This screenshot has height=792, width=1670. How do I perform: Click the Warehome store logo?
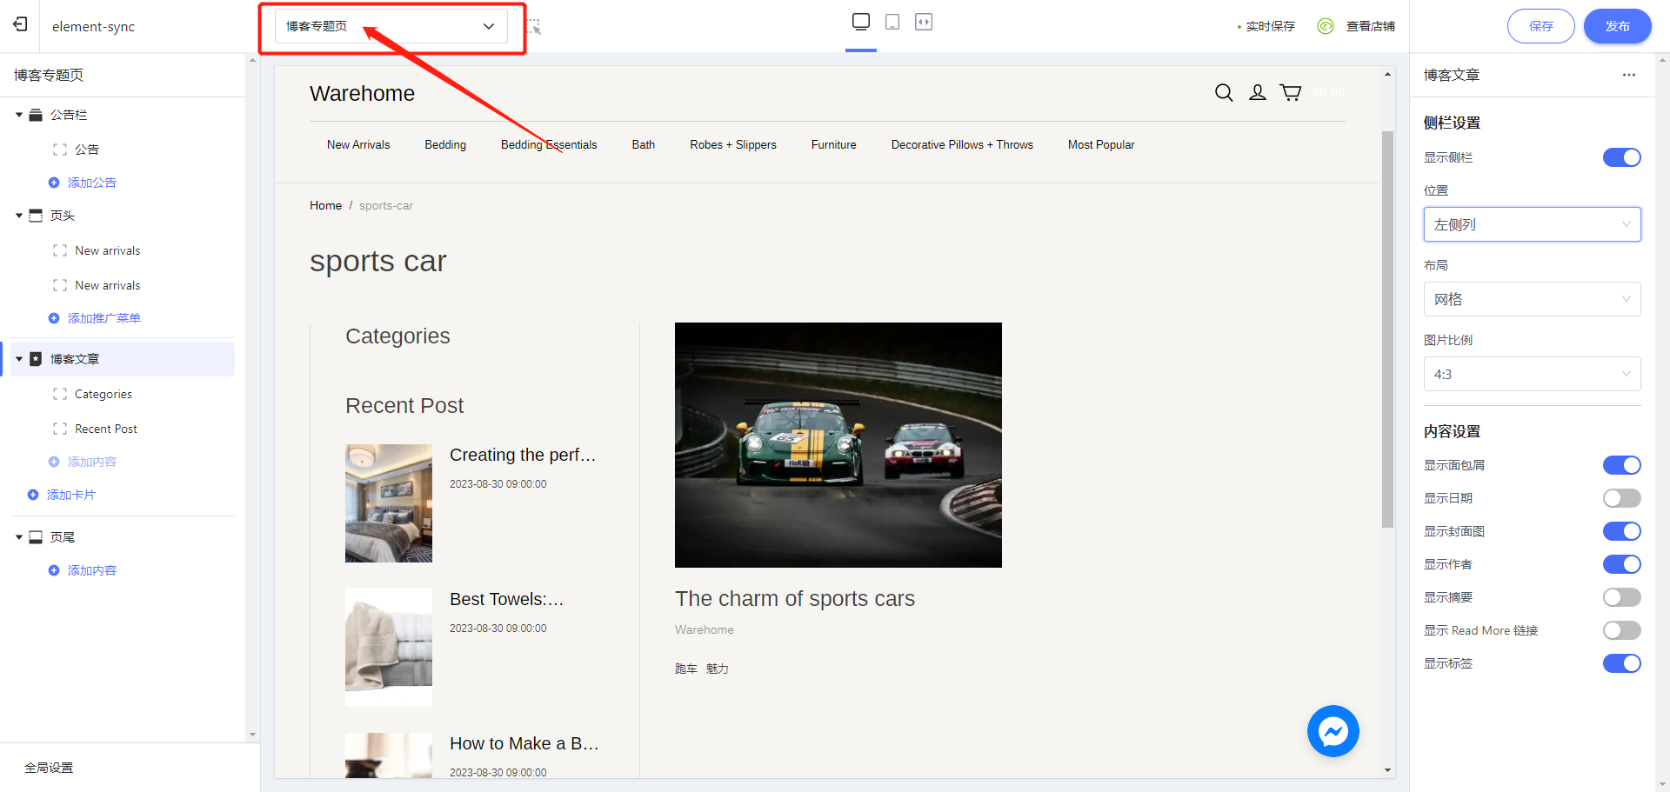362,94
